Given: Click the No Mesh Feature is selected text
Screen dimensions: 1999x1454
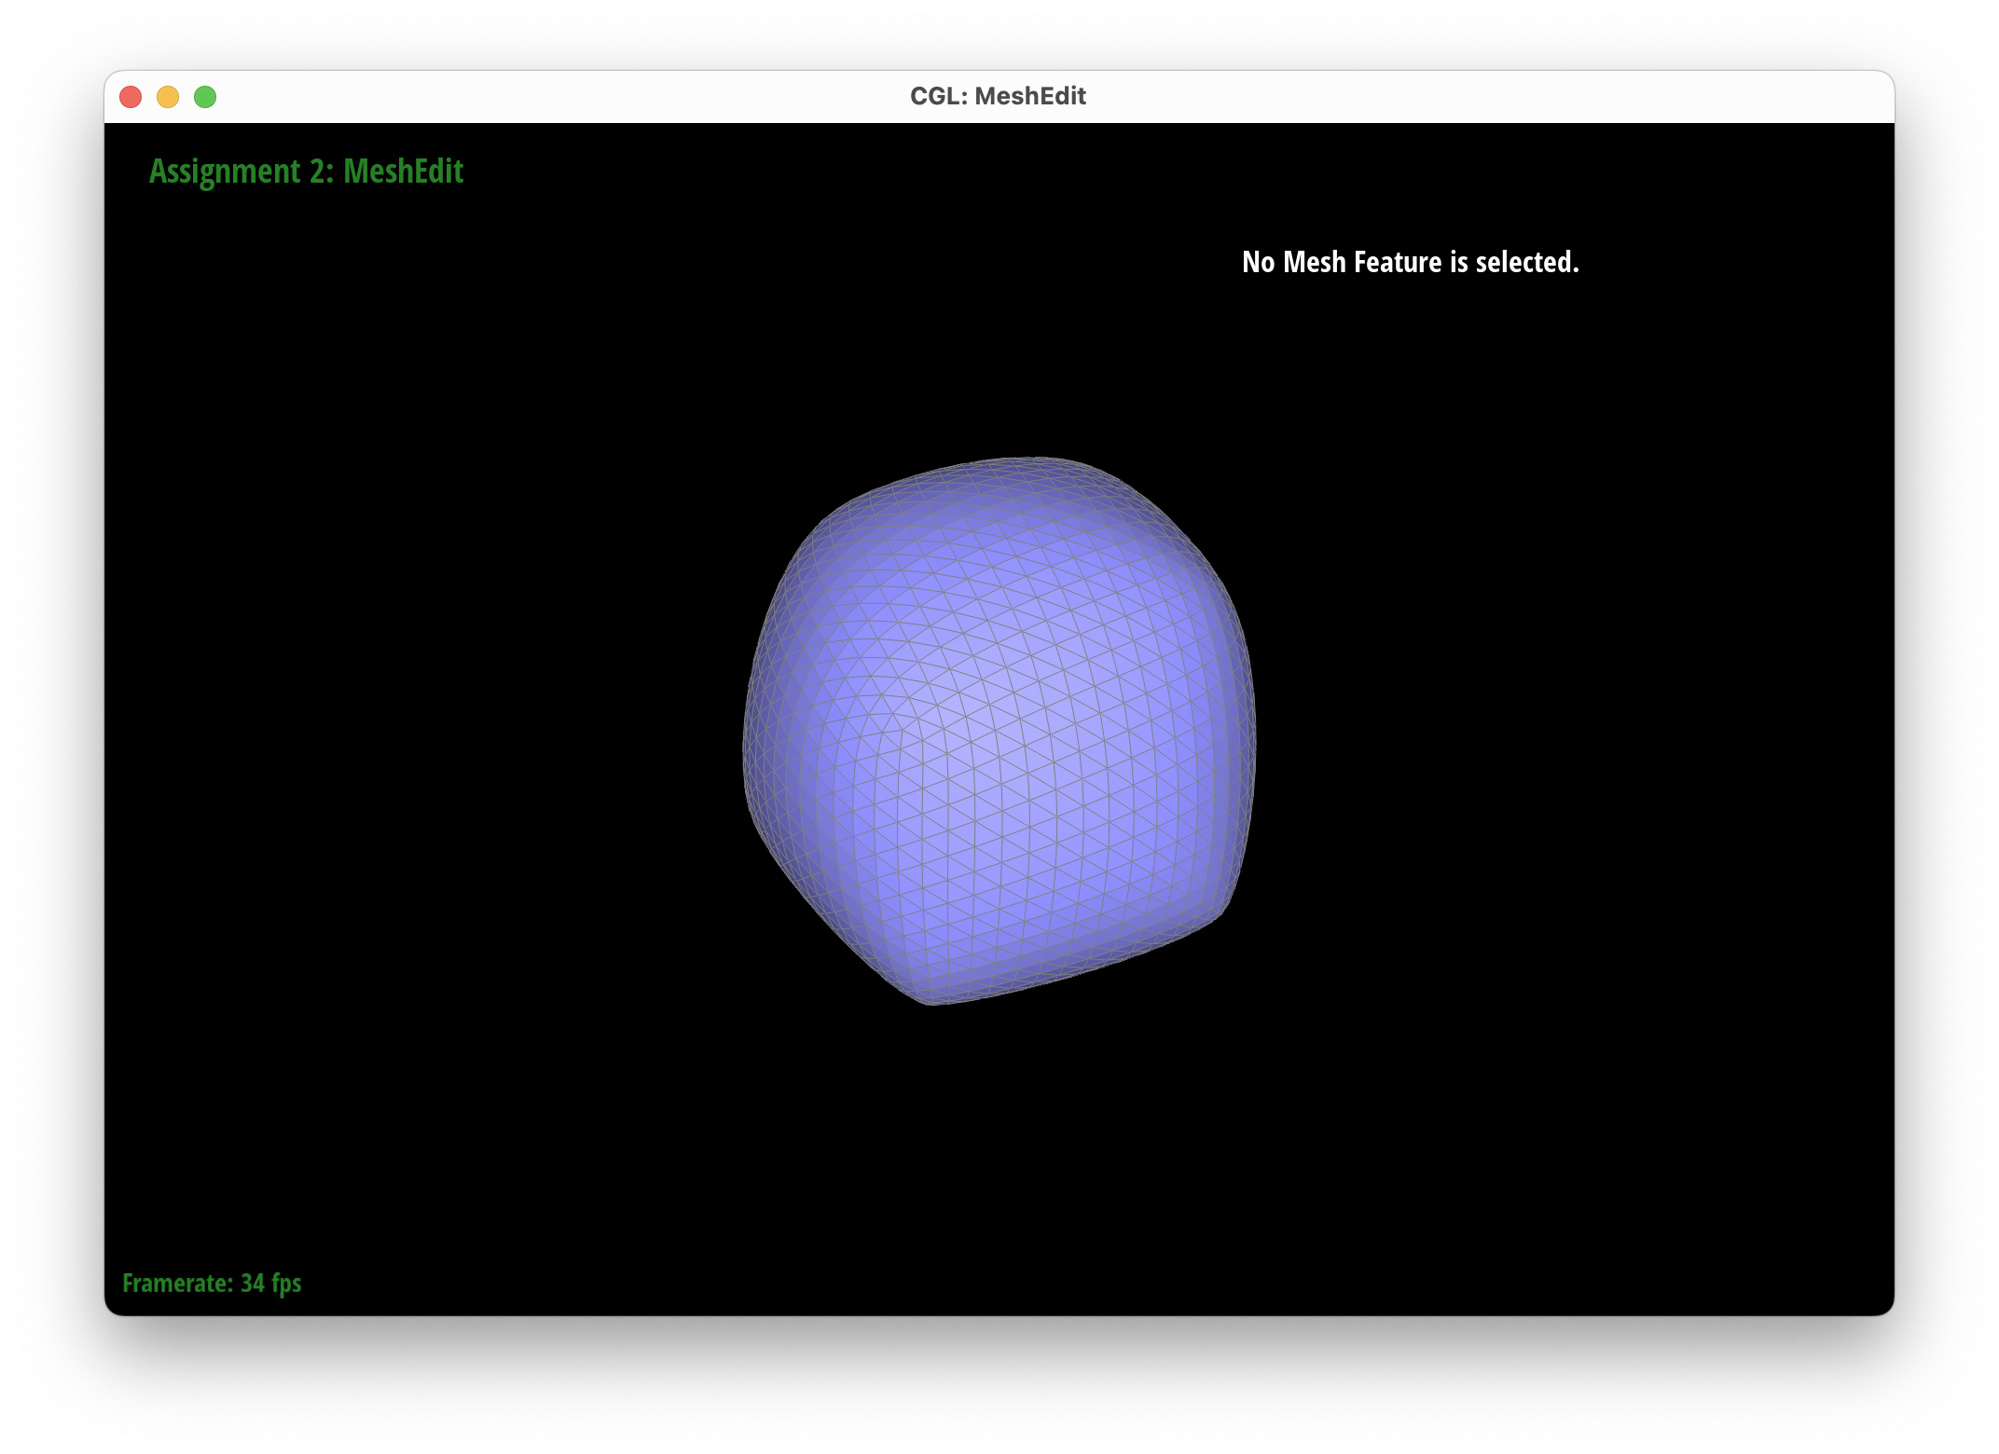Looking at the screenshot, I should [1410, 262].
